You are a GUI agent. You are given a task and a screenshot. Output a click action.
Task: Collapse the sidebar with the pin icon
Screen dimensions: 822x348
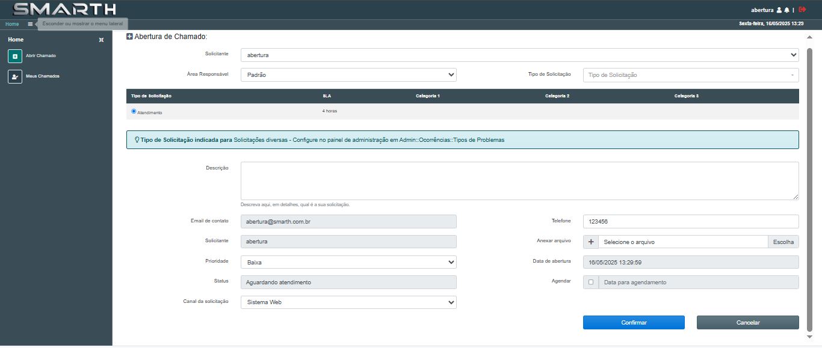[x=101, y=40]
